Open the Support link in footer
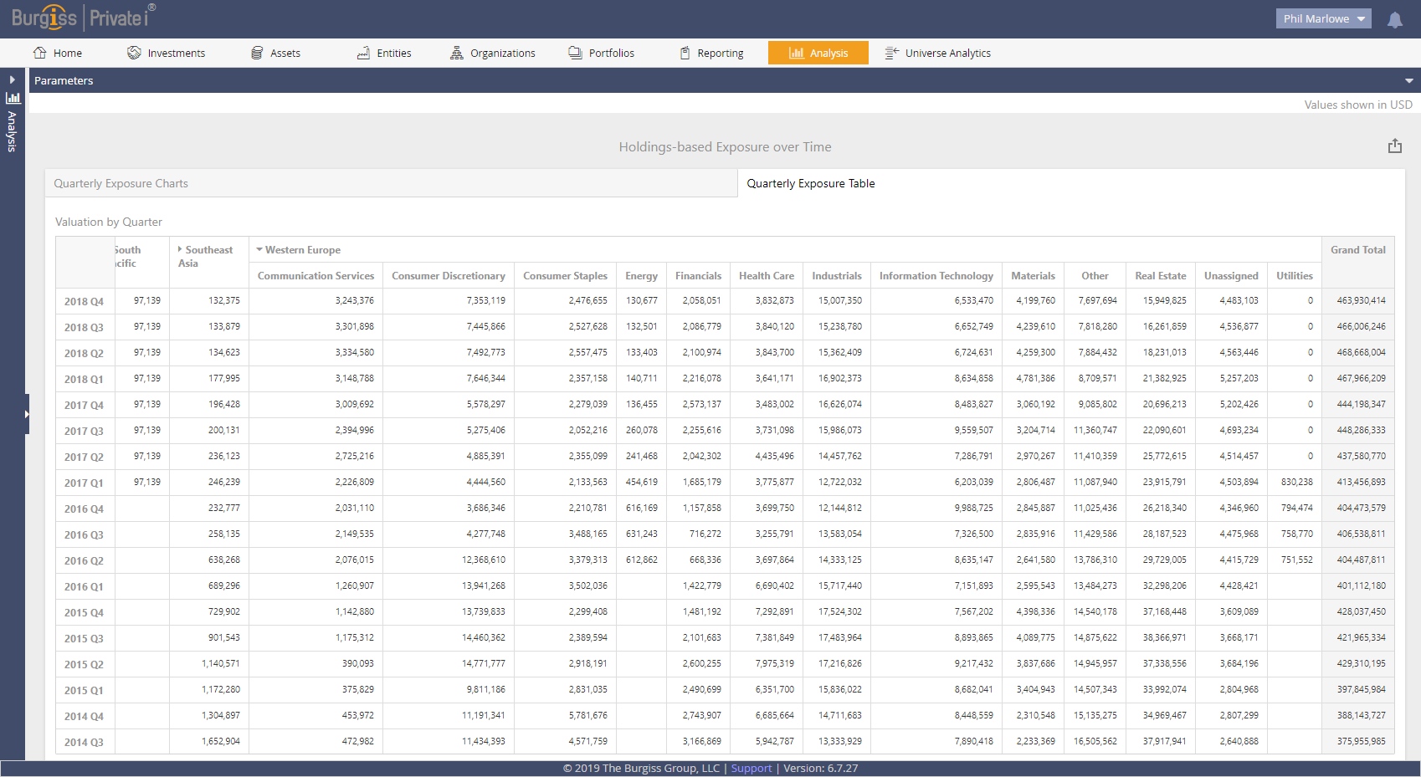The image size is (1421, 777). point(751,768)
